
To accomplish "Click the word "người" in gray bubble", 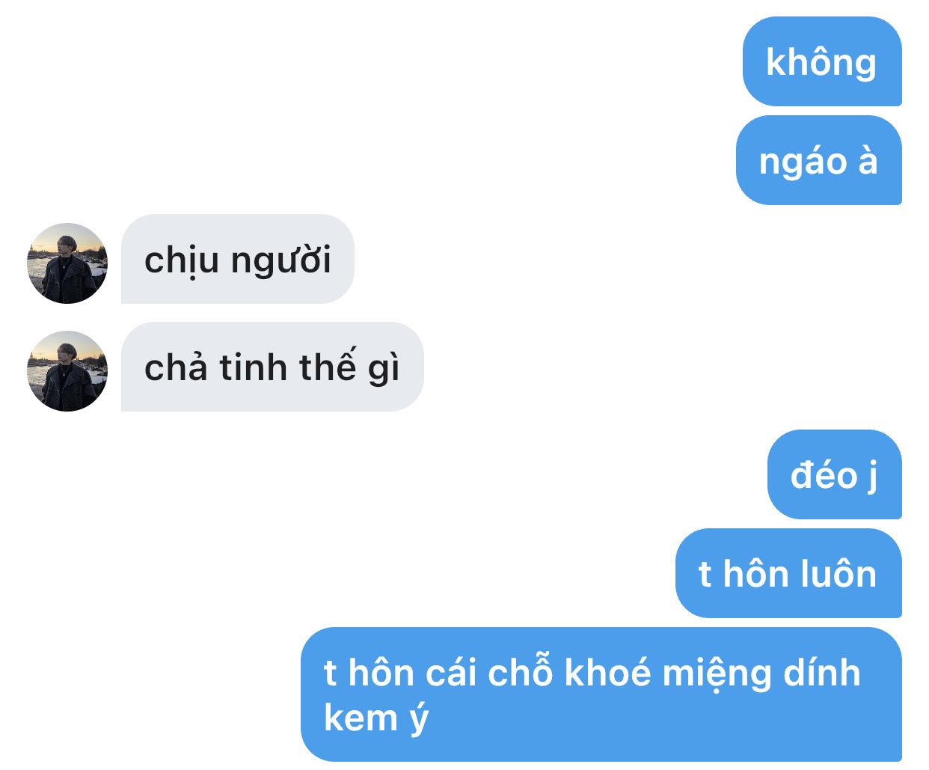I will click(281, 260).
